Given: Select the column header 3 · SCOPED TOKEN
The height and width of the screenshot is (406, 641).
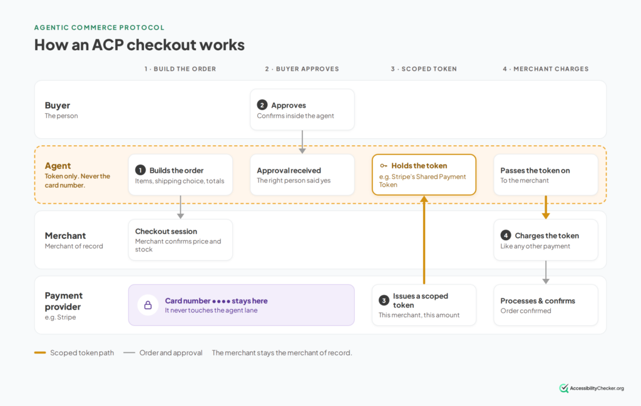Looking at the screenshot, I should tap(424, 69).
